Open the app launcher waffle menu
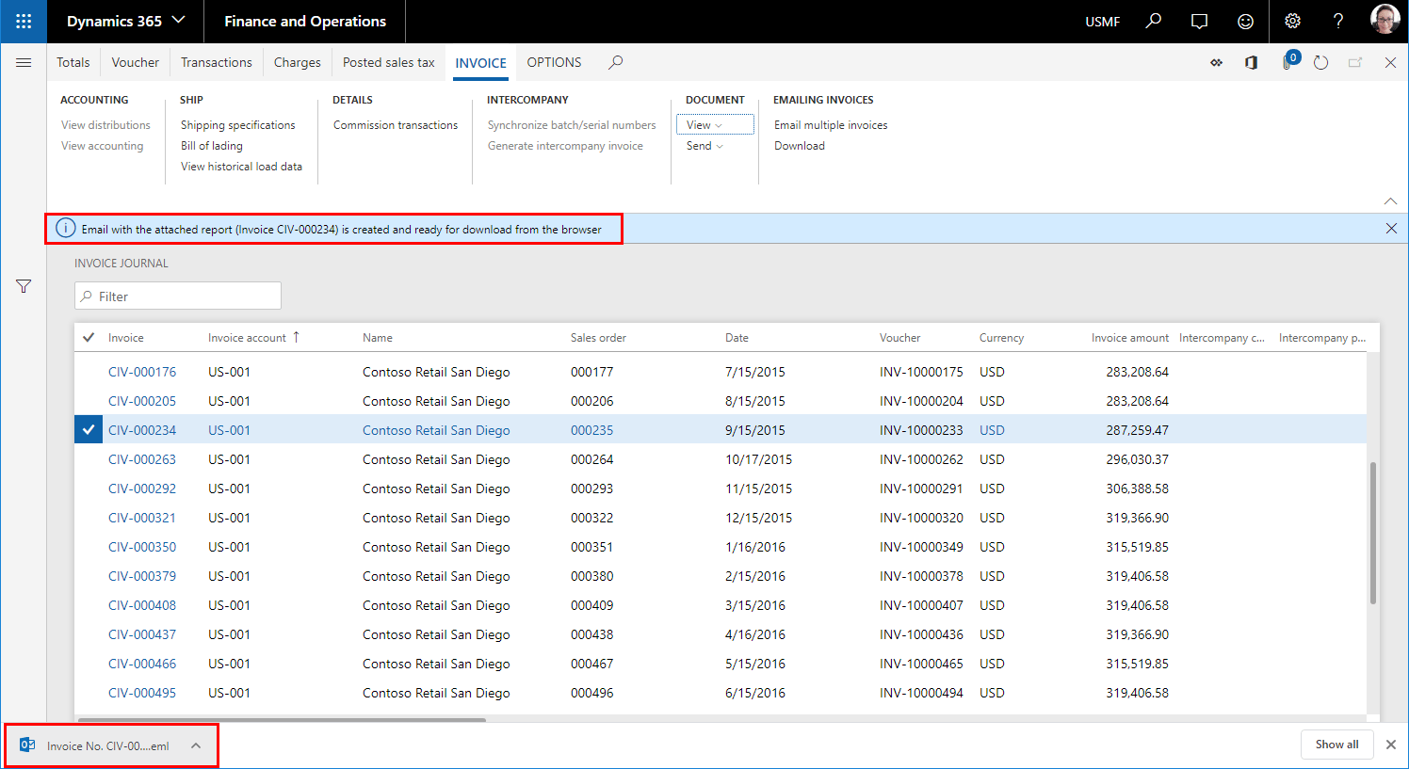The width and height of the screenshot is (1409, 769). coord(24,21)
